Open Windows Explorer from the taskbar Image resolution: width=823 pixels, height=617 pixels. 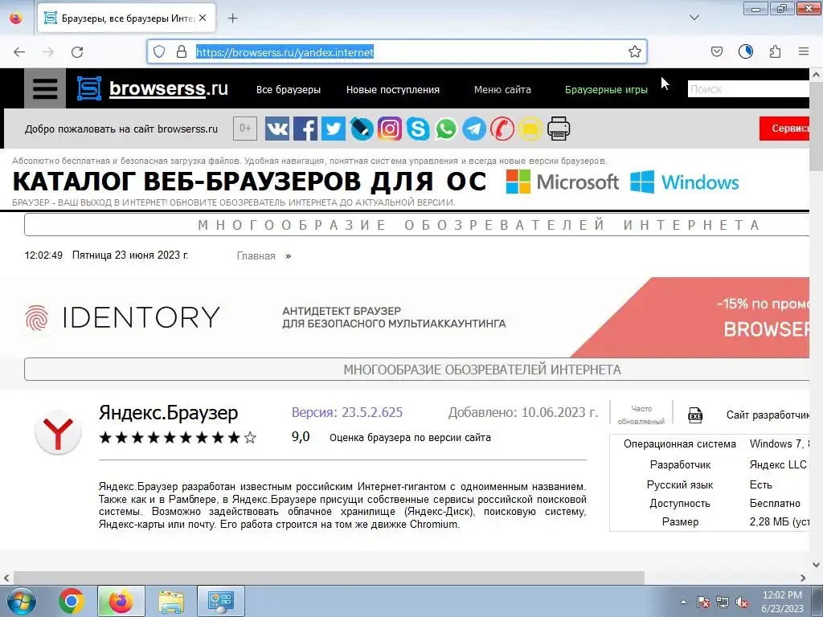click(x=171, y=601)
